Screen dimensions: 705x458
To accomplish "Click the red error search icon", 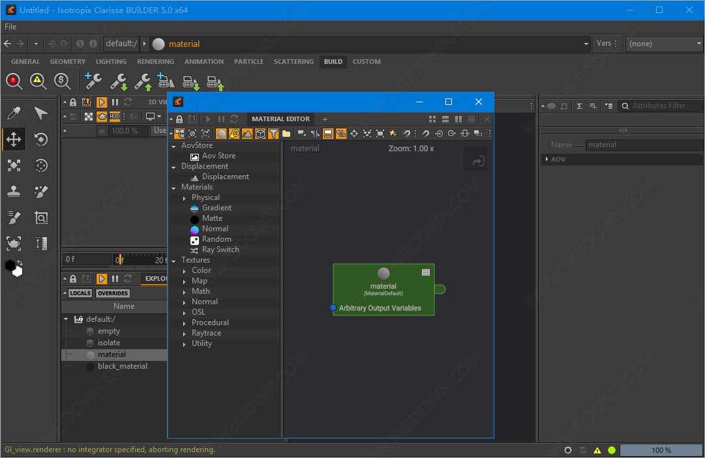I will 14,81.
